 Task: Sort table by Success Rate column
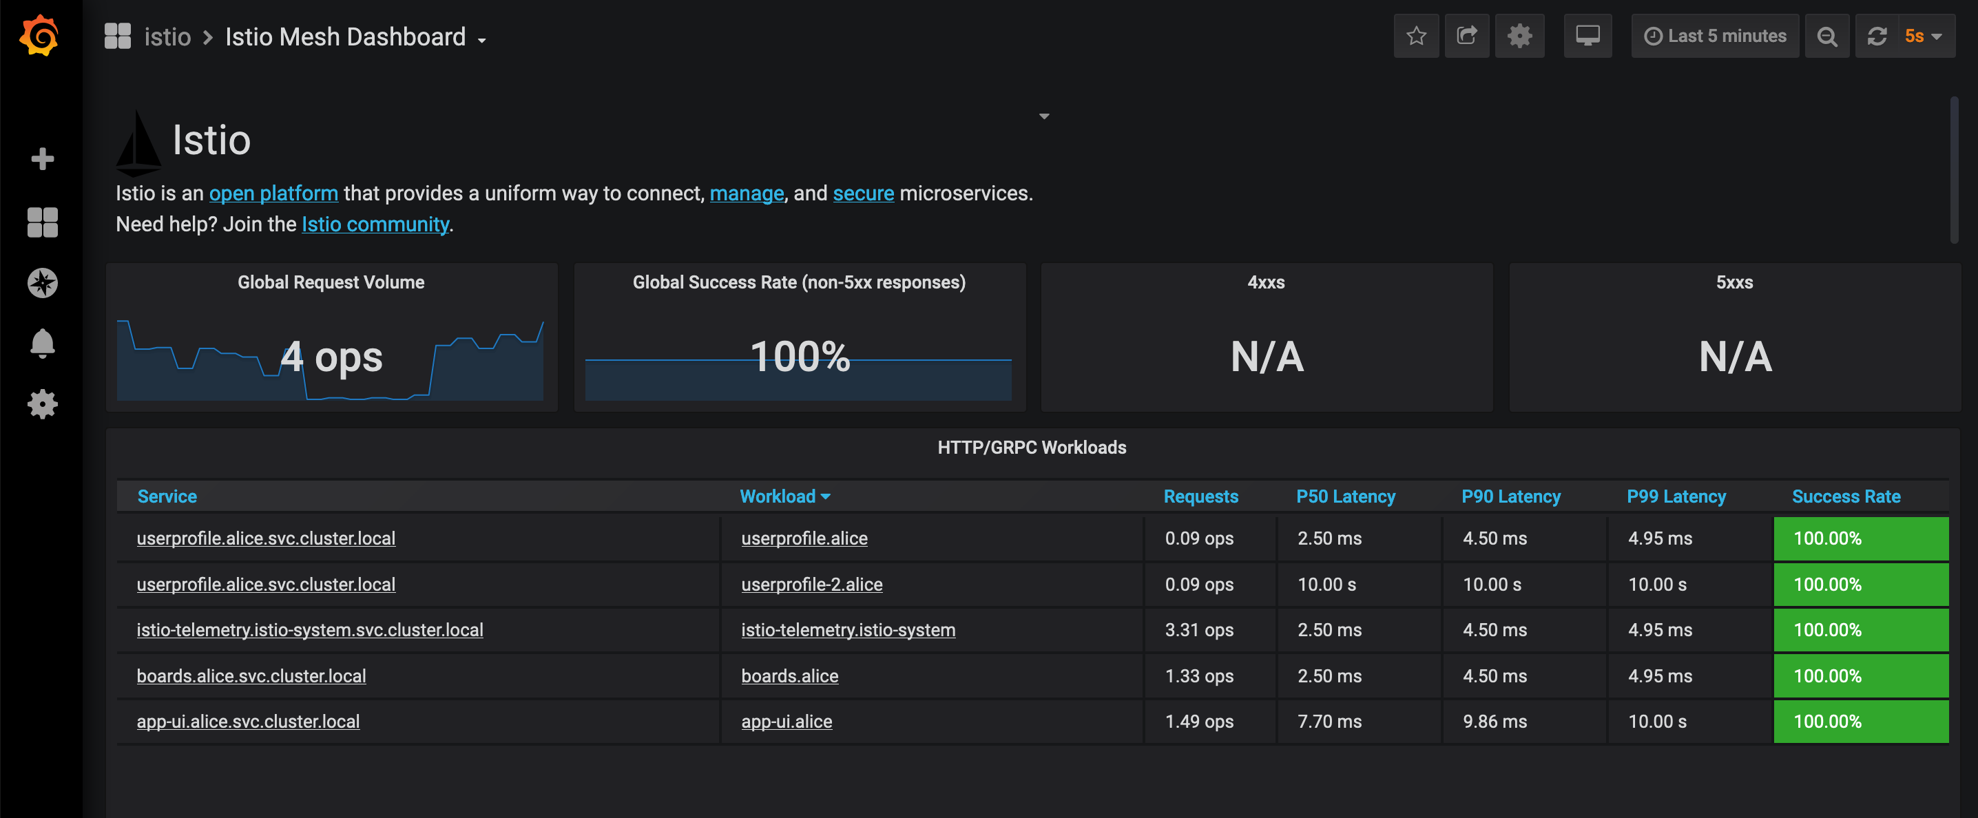1846,496
